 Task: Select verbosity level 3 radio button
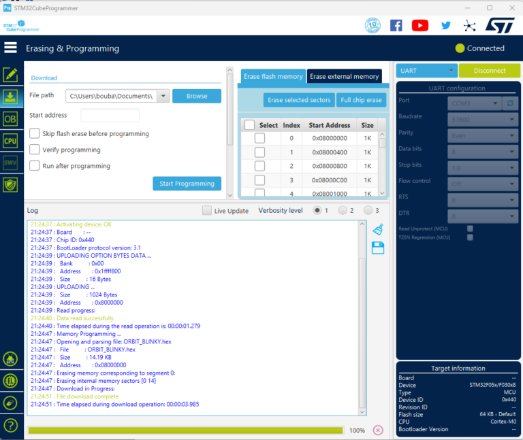(x=368, y=210)
